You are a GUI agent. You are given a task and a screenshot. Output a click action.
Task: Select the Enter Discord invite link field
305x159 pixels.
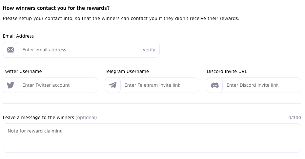pos(261,85)
